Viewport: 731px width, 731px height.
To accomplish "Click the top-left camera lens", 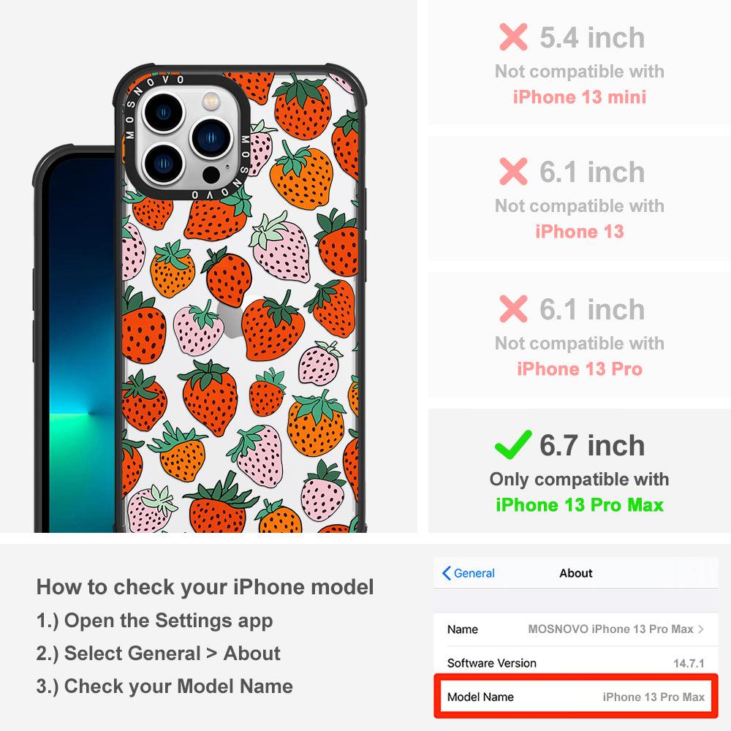I will 164,113.
